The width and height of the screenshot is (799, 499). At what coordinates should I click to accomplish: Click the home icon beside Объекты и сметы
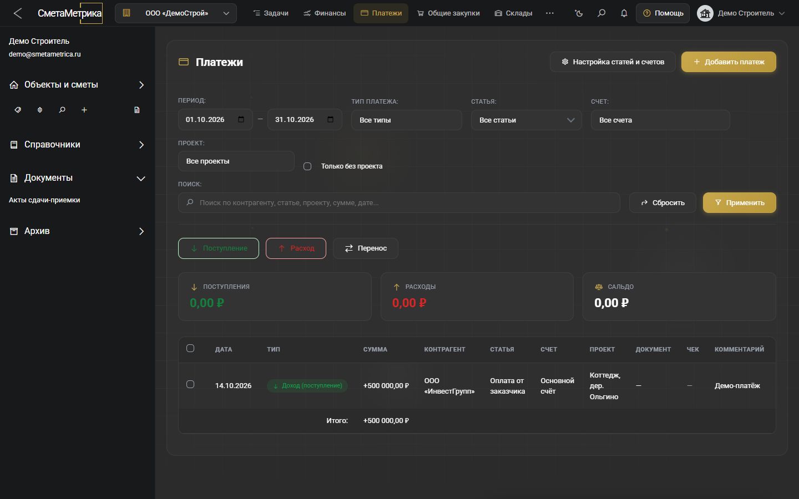14,85
